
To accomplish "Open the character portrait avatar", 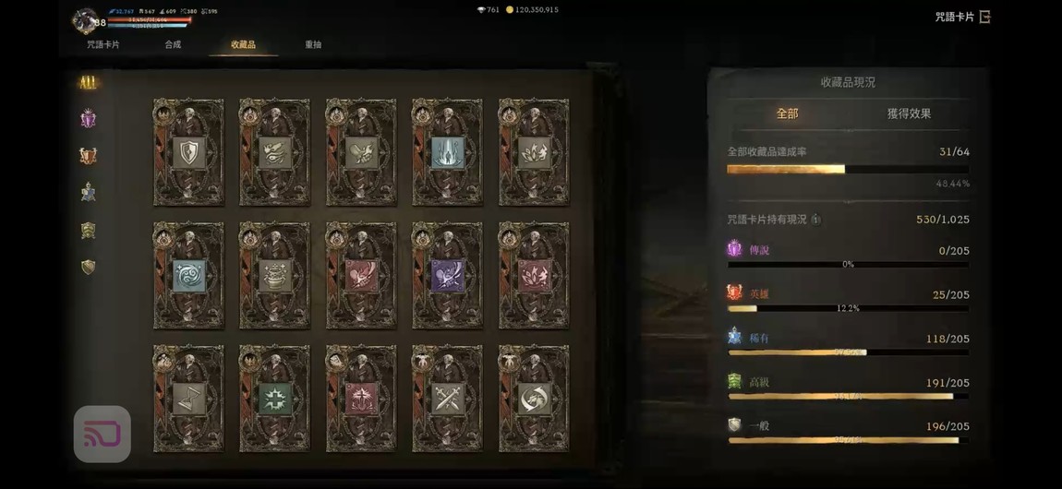I will pos(85,20).
